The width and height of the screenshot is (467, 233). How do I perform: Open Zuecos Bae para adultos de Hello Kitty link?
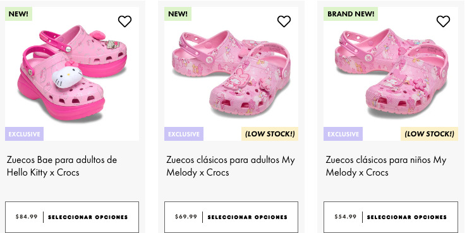click(62, 166)
